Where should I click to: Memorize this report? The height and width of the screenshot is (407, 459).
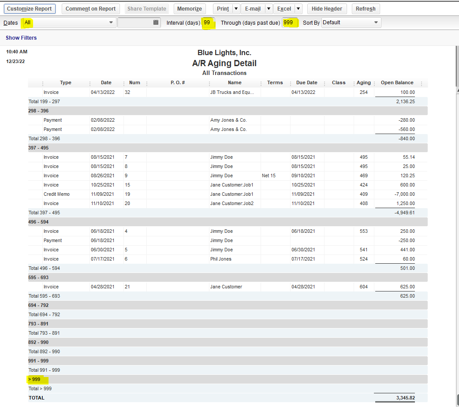190,9
